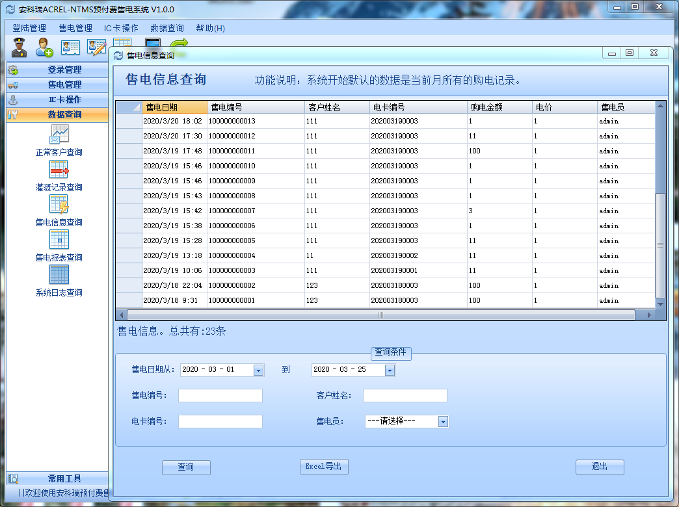This screenshot has height=507, width=679.
Task: Click the police officer toolbar icon
Action: coord(19,47)
